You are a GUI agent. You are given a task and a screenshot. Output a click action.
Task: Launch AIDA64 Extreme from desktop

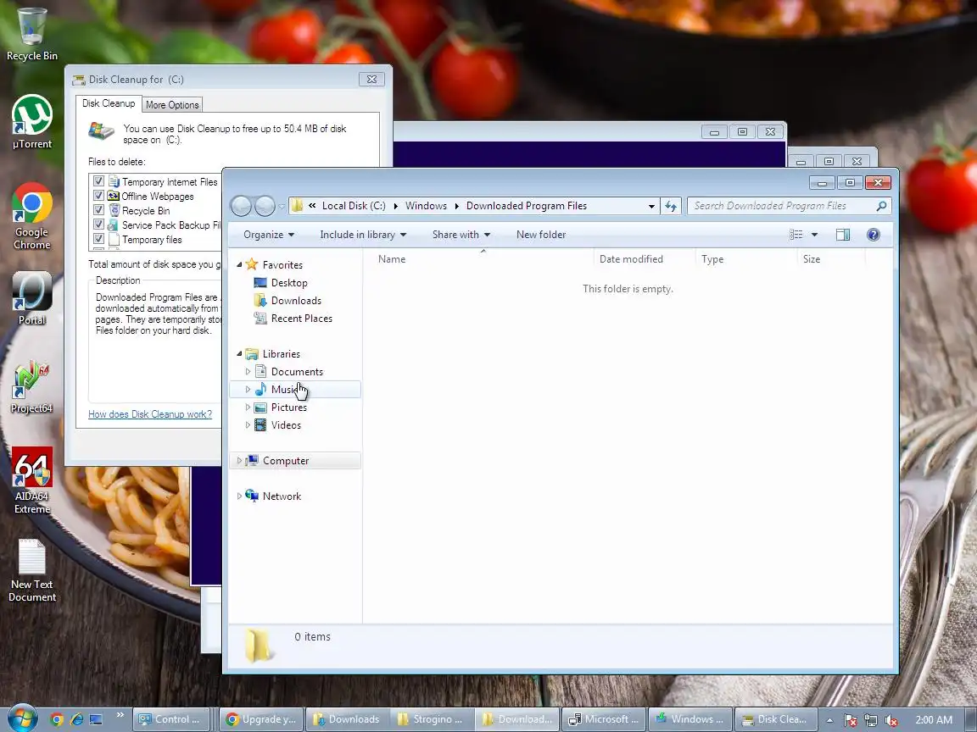[x=31, y=480]
